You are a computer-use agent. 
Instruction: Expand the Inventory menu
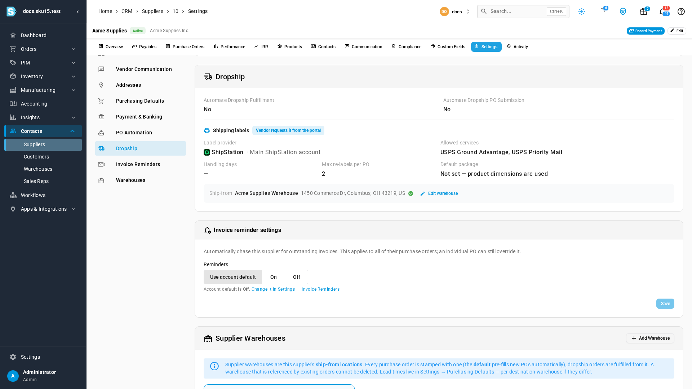(43, 76)
